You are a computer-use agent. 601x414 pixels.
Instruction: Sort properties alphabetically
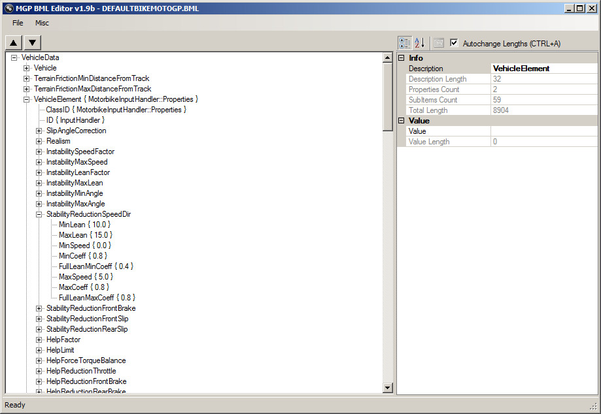coord(419,43)
